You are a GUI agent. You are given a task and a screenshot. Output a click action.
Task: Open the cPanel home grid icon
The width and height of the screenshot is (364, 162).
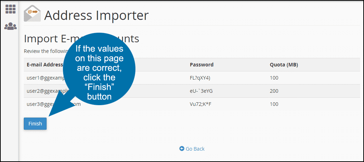click(x=10, y=9)
